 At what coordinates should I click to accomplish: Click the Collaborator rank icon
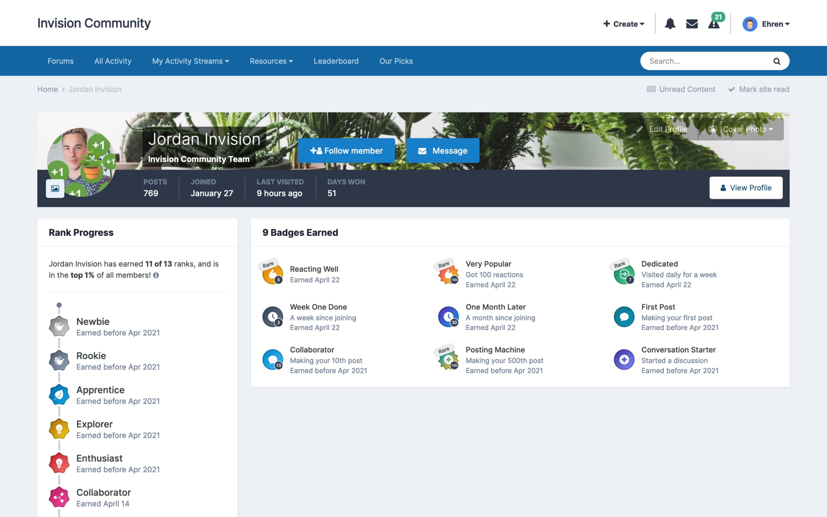(x=59, y=497)
